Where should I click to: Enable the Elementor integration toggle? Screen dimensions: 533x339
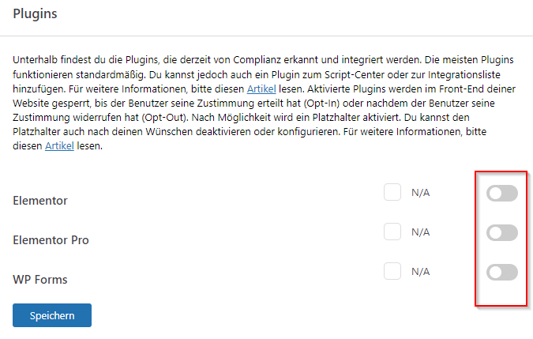502,194
